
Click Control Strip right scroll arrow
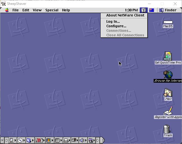tap(98, 140)
